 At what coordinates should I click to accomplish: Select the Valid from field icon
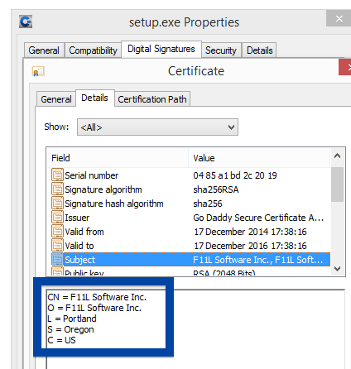tap(57, 232)
